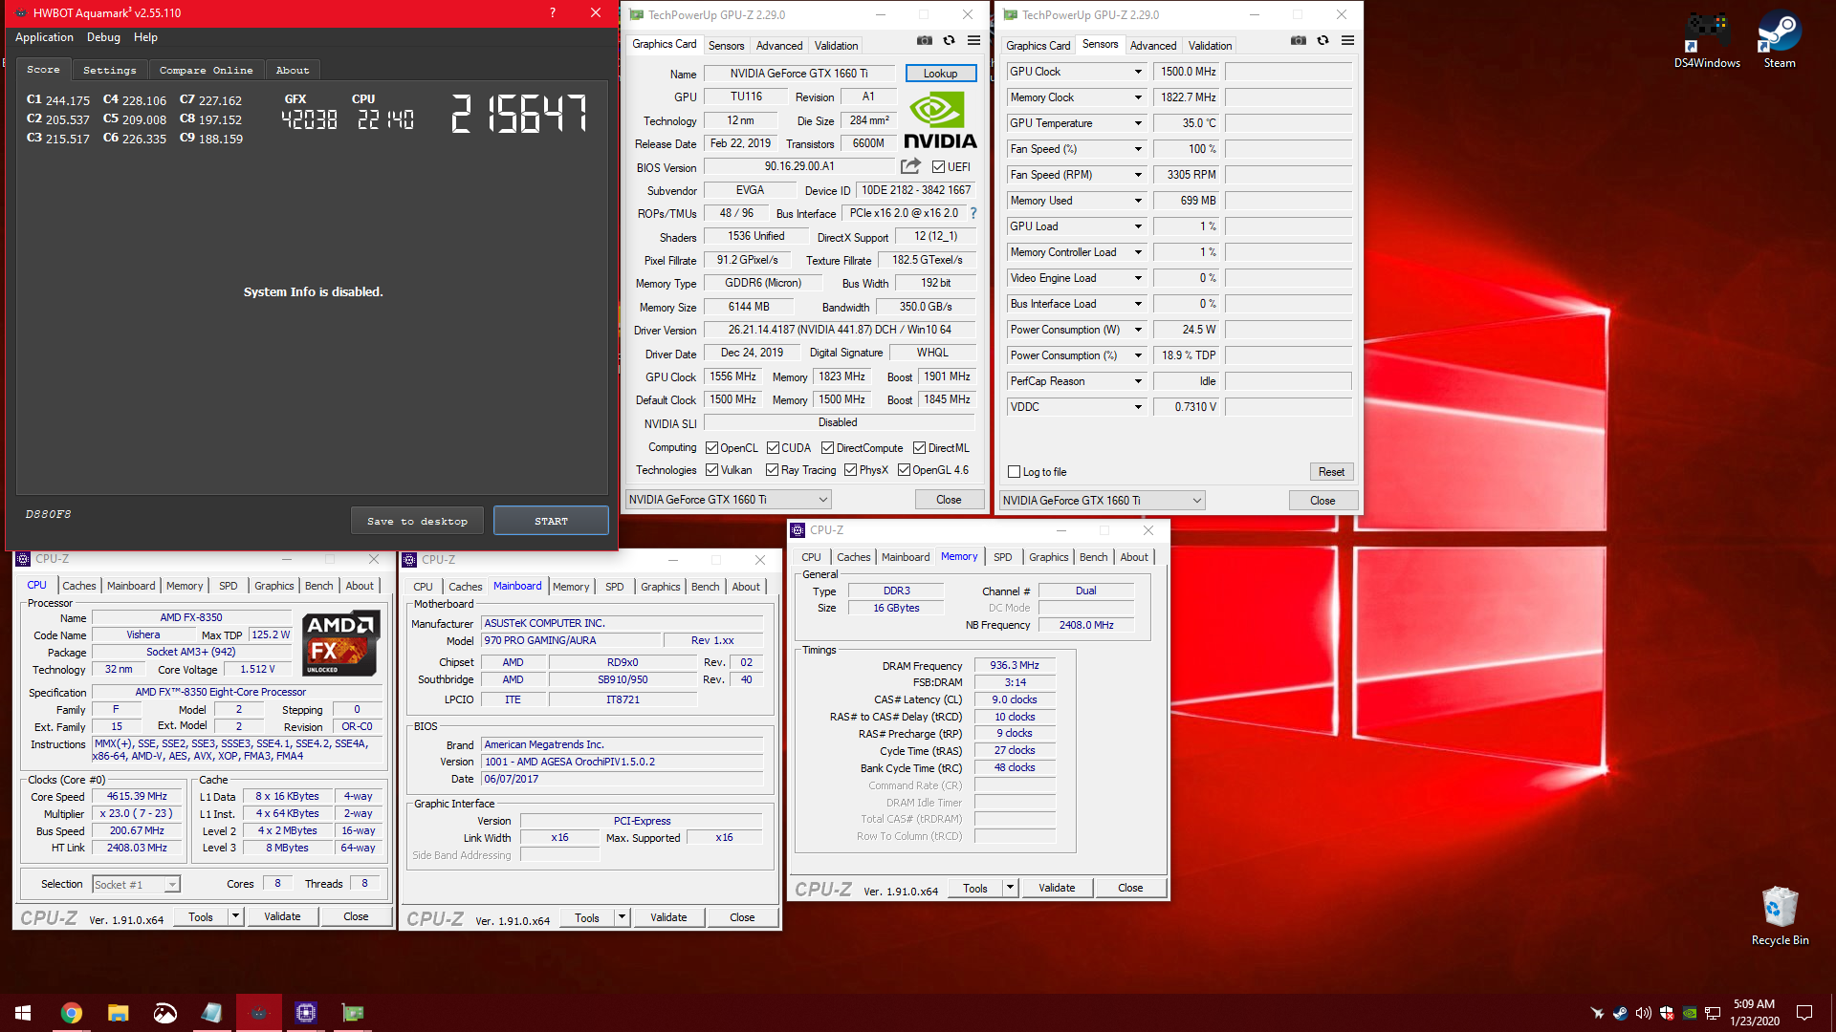This screenshot has width=1836, height=1032.
Task: Expand the Fan Speed (RPM) sensor dropdown
Action: click(1138, 175)
